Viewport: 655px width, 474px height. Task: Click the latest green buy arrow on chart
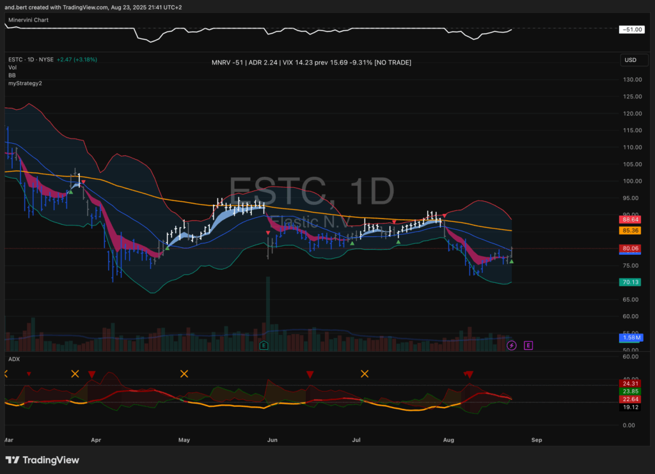(511, 261)
